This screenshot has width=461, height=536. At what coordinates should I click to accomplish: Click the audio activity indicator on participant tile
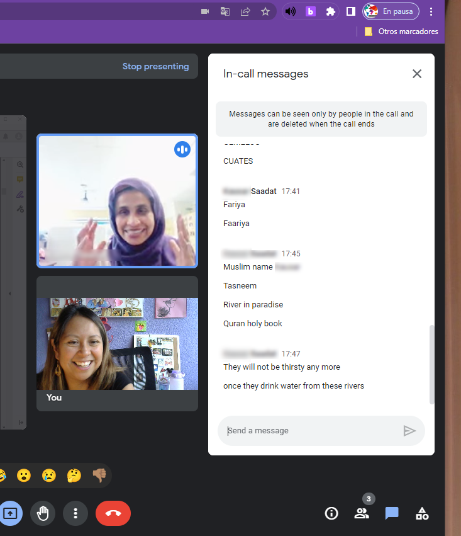point(182,149)
